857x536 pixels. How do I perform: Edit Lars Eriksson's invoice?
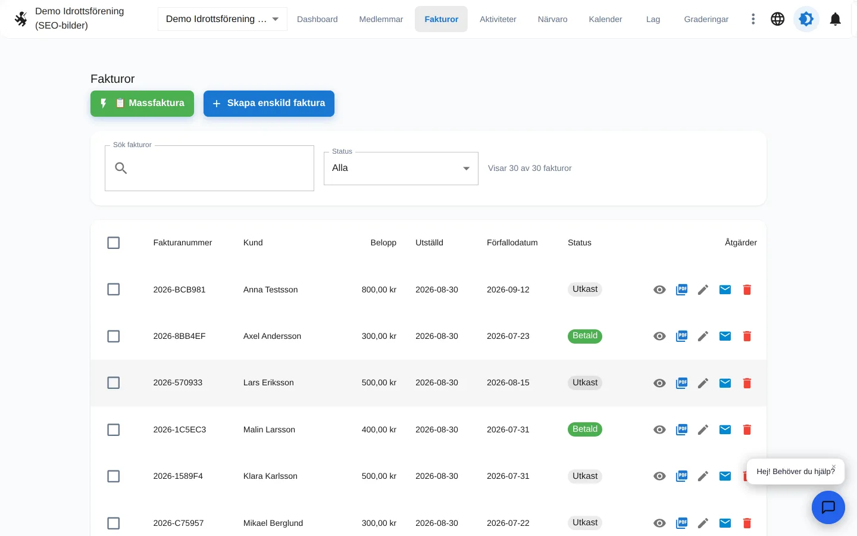pos(703,383)
